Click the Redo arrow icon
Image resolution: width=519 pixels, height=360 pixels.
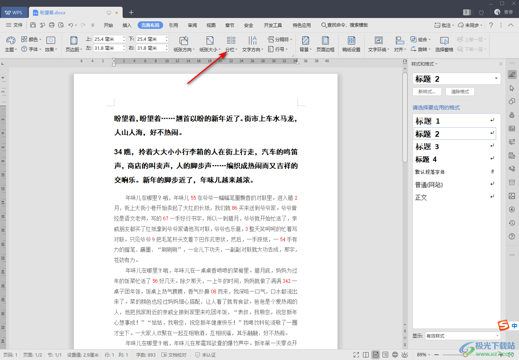(83, 25)
